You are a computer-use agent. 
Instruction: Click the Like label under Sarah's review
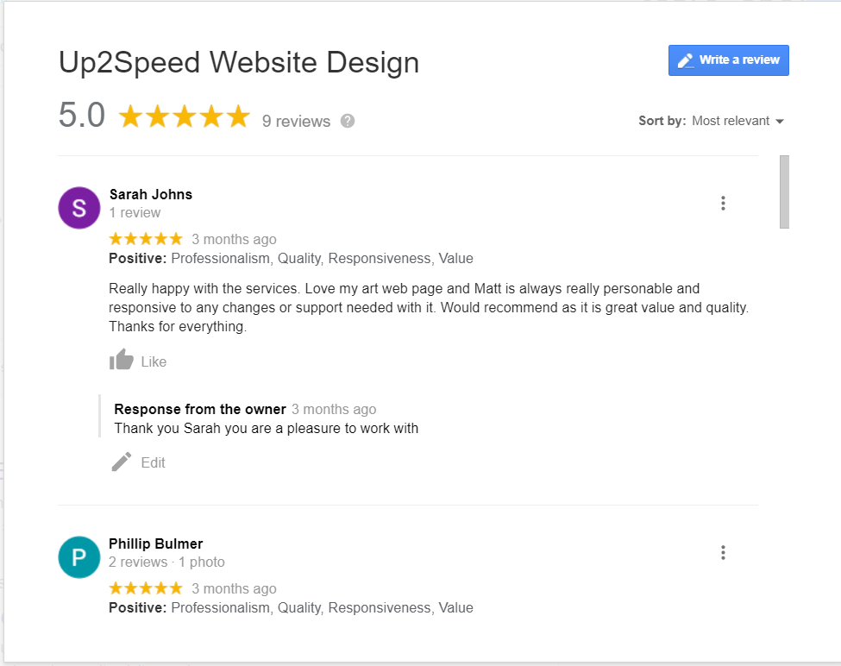pyautogui.click(x=154, y=362)
